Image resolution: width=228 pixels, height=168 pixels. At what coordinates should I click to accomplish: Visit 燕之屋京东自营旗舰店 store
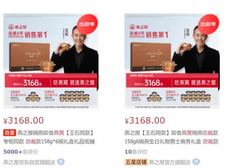click(x=29, y=162)
